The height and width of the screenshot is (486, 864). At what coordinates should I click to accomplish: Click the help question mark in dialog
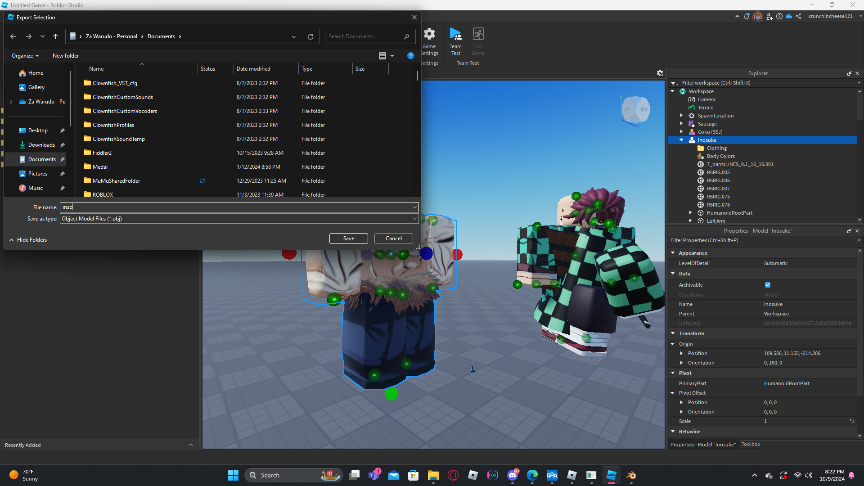[410, 56]
